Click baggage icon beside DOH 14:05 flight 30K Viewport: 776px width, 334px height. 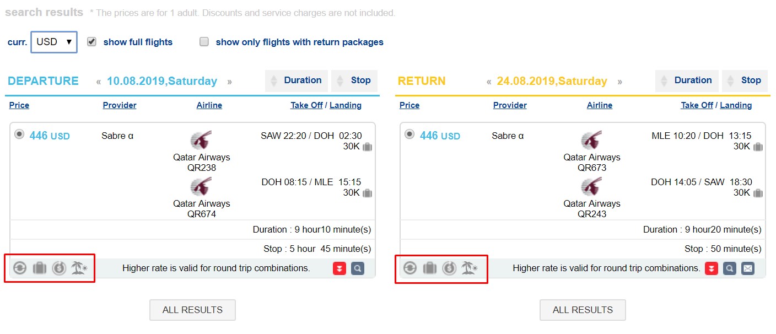[758, 193]
